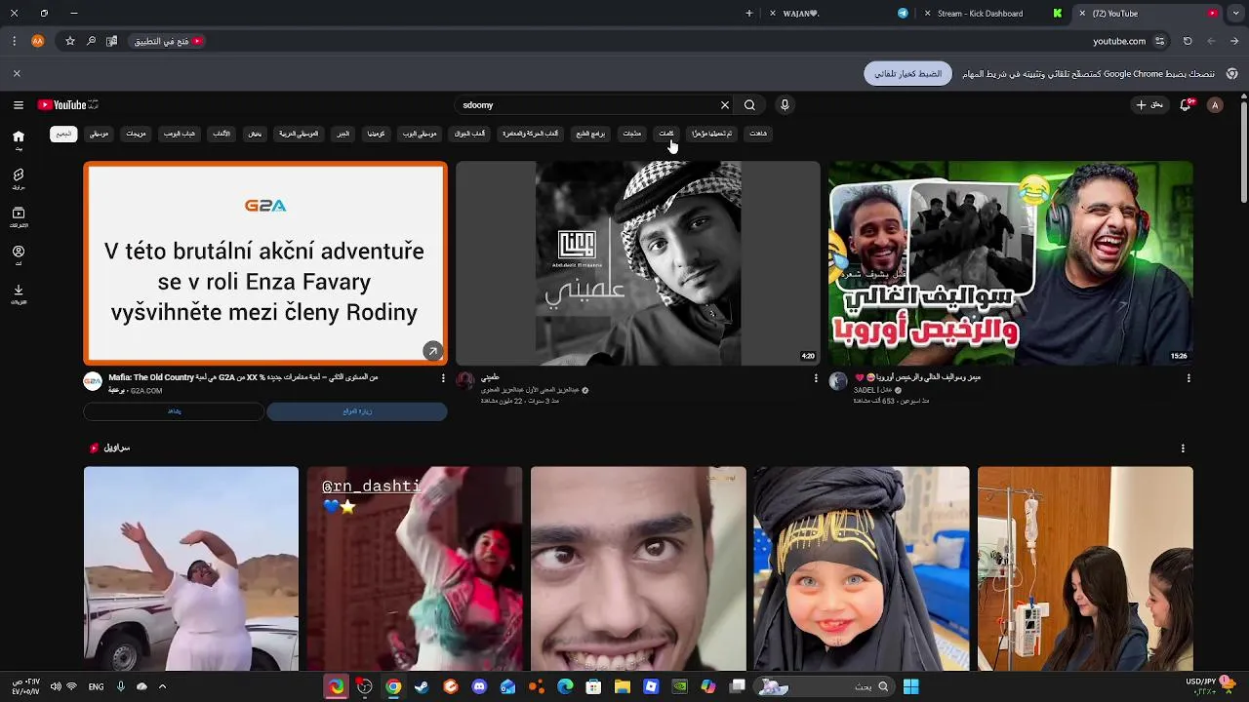Click the taskbar volume speaker icon
The width and height of the screenshot is (1249, 702).
[x=56, y=686]
